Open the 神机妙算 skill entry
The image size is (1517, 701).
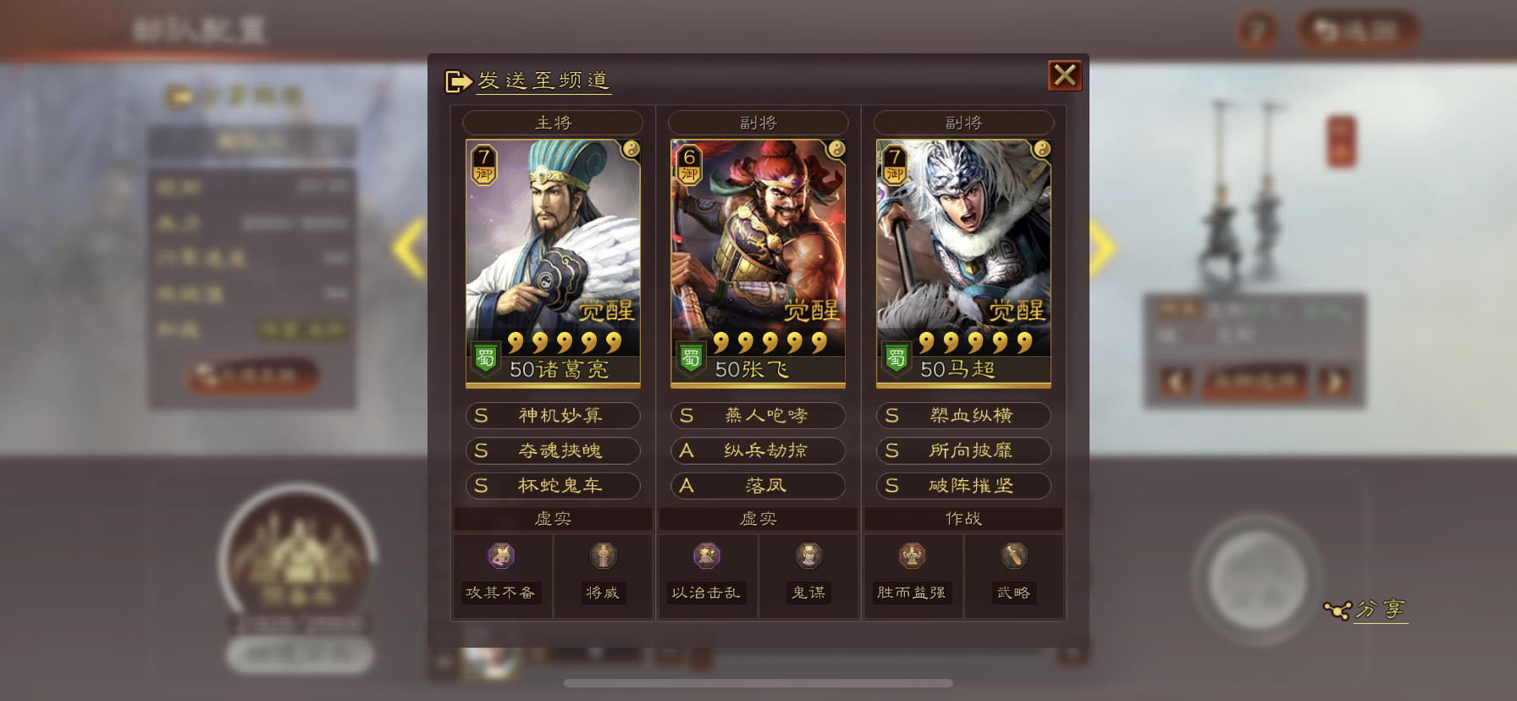(x=553, y=416)
